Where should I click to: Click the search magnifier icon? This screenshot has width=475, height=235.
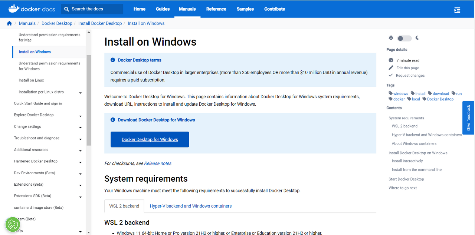(67, 9)
